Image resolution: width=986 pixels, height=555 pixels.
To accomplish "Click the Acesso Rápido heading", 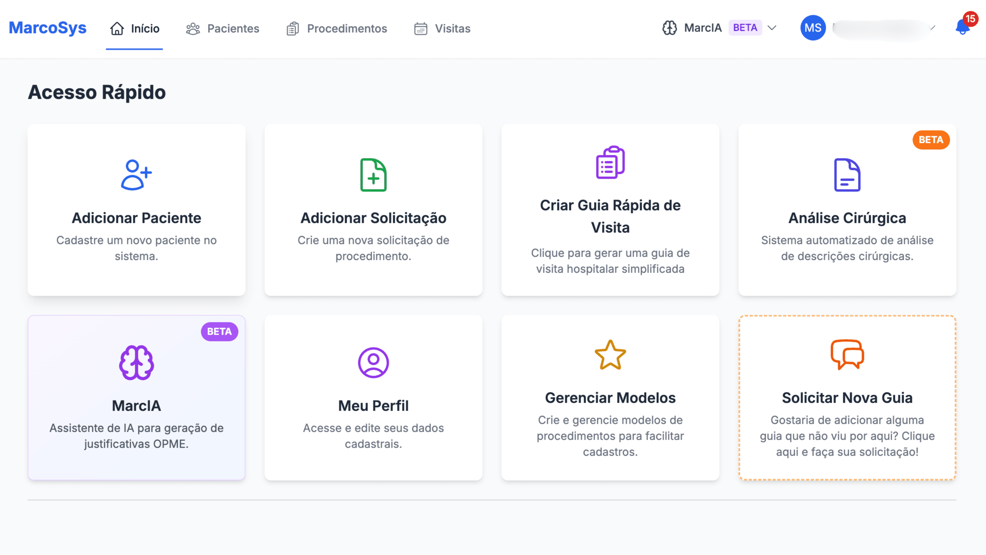I will (x=96, y=92).
